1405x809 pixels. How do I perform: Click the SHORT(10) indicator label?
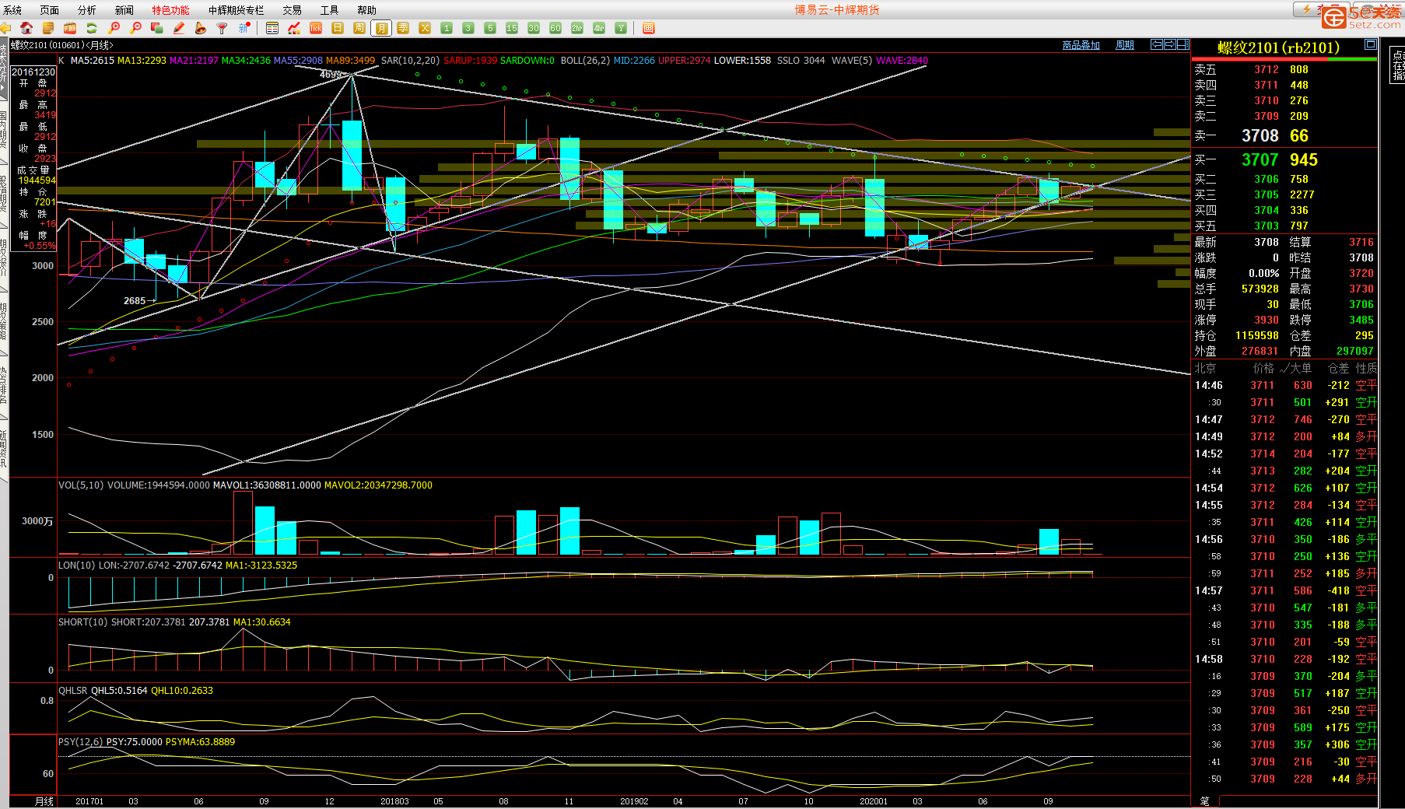(x=83, y=622)
